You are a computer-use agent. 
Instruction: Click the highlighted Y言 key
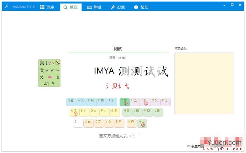pyautogui.click(x=124, y=102)
